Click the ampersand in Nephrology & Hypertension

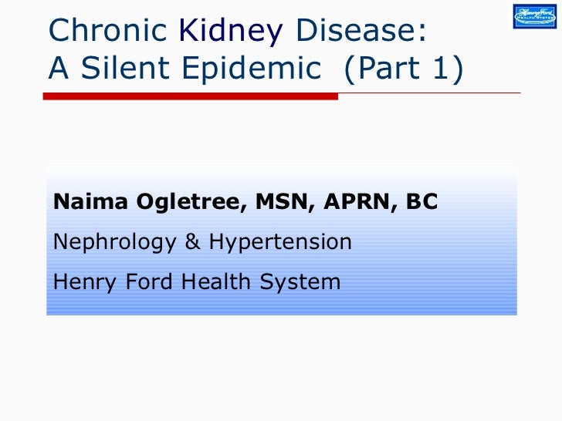click(x=192, y=241)
